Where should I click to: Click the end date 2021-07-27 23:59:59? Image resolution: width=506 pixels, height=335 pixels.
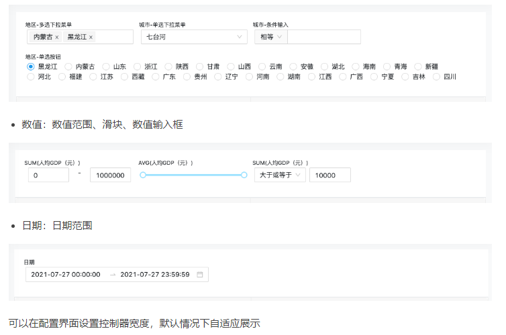(x=154, y=275)
